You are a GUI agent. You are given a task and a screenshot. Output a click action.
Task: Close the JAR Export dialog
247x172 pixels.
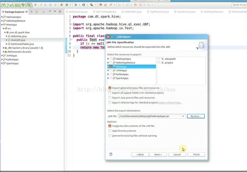[x=108, y=37]
